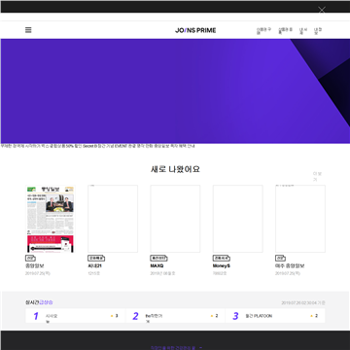Open the MoneyS magazine title link

(222, 265)
